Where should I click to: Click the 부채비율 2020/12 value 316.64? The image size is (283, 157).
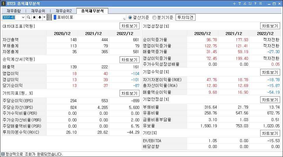211,107
